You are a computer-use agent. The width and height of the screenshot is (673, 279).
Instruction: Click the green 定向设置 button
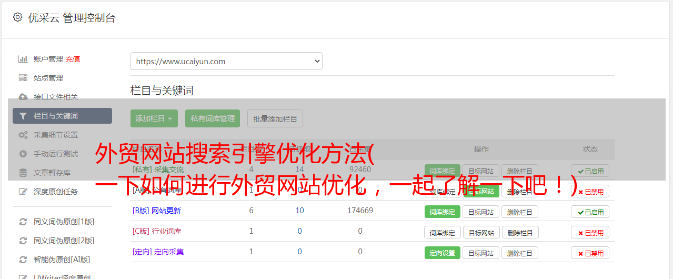click(443, 253)
